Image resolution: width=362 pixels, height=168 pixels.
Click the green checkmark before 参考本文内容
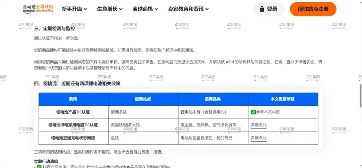pyautogui.click(x=253, y=112)
